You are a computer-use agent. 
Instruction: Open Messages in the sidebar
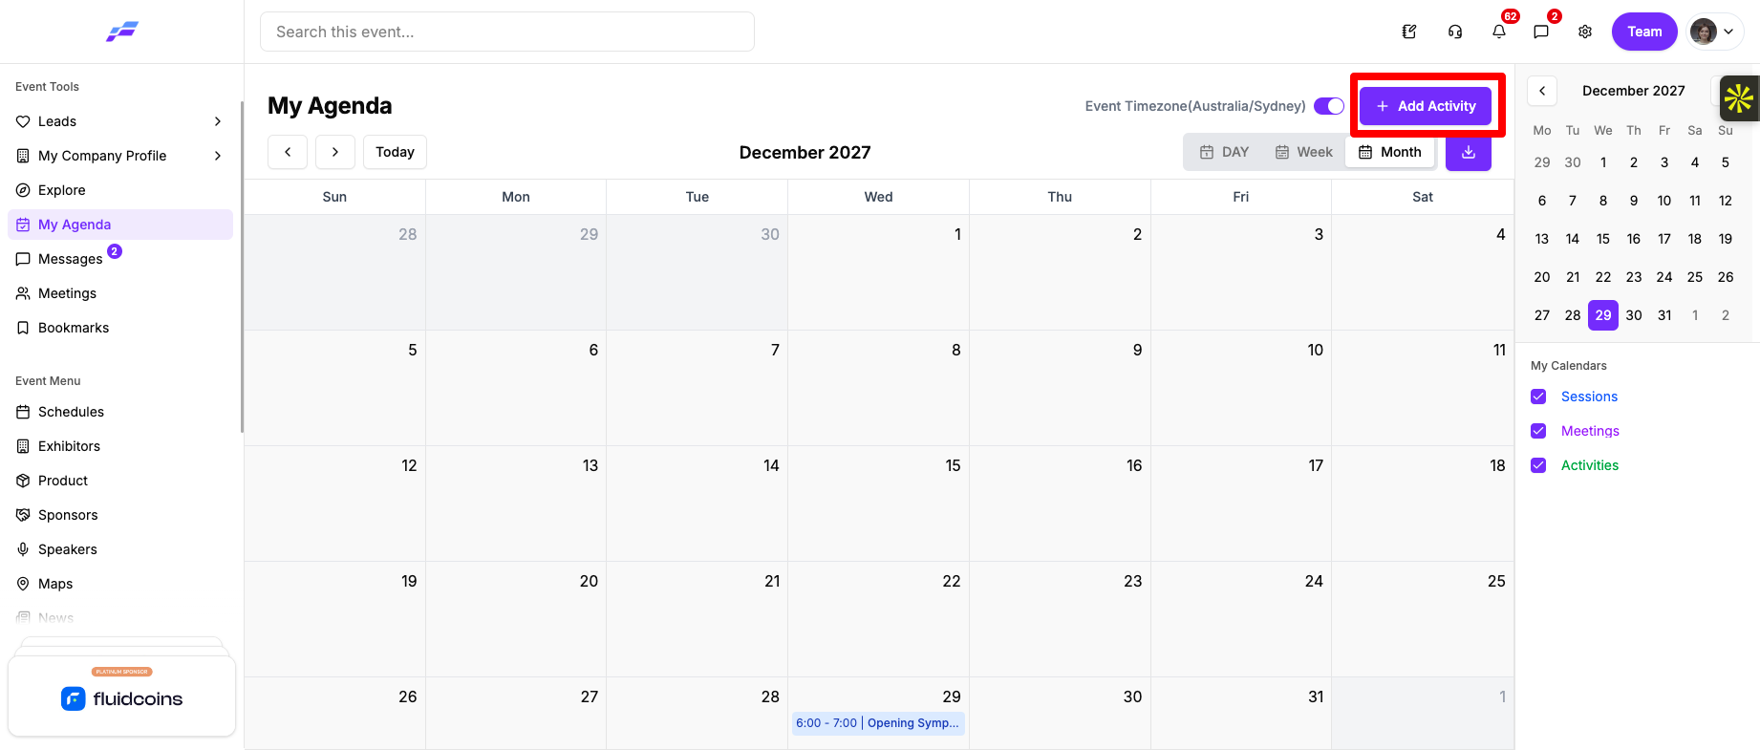(120, 259)
